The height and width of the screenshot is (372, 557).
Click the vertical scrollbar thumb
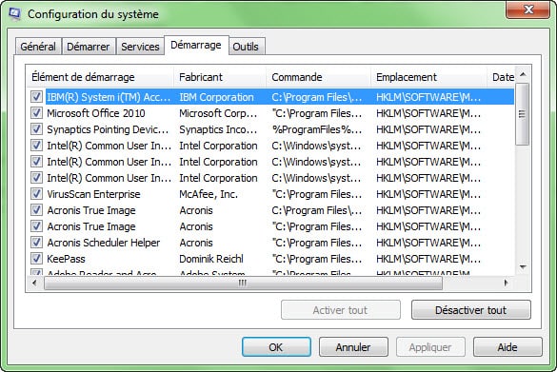522,114
